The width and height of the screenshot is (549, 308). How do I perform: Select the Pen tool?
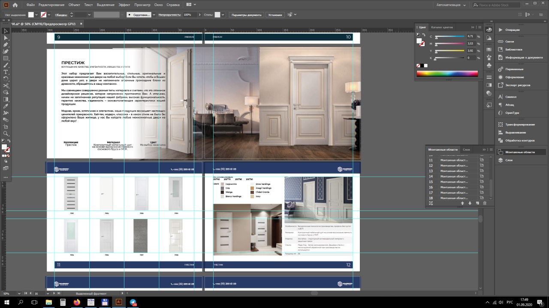pos(6,44)
